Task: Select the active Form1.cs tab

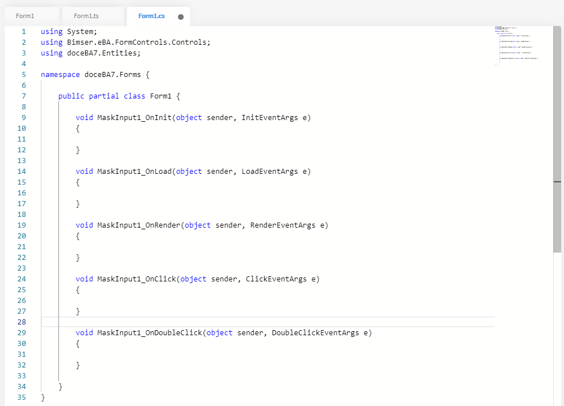Action: coord(151,16)
